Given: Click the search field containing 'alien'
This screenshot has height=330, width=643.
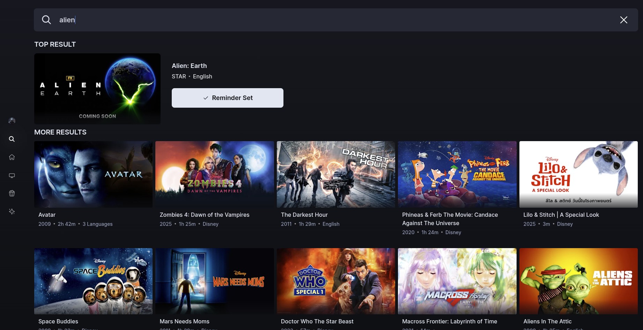Looking at the screenshot, I should [x=336, y=20].
